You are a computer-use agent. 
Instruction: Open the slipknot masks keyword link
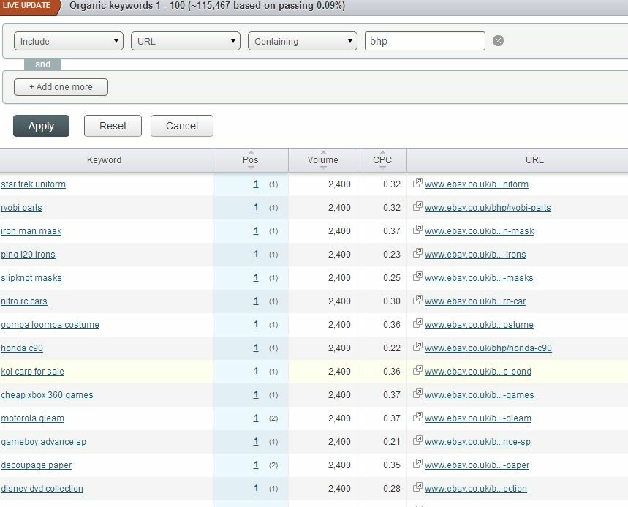(x=31, y=278)
